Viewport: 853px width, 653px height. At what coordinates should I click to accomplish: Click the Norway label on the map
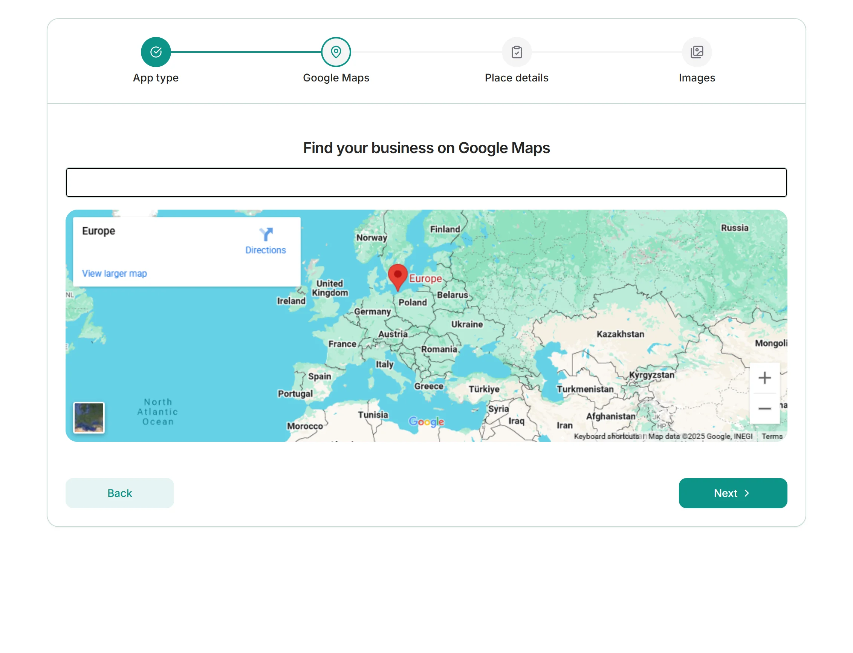point(371,238)
